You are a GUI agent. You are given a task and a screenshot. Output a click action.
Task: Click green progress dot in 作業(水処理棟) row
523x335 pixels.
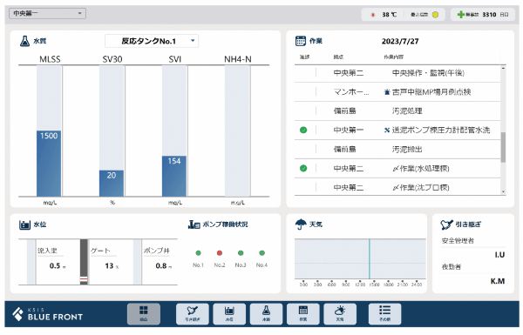pos(303,168)
